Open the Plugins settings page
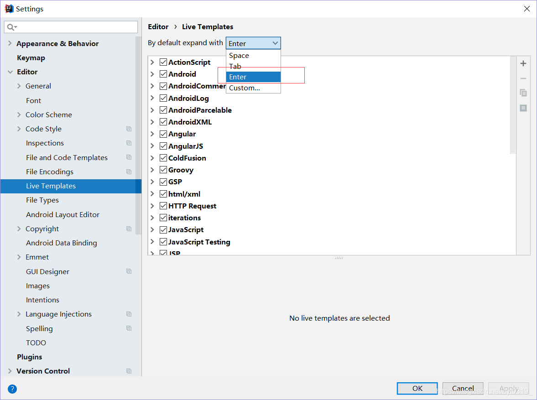Viewport: 537px width, 400px height. tap(30, 357)
